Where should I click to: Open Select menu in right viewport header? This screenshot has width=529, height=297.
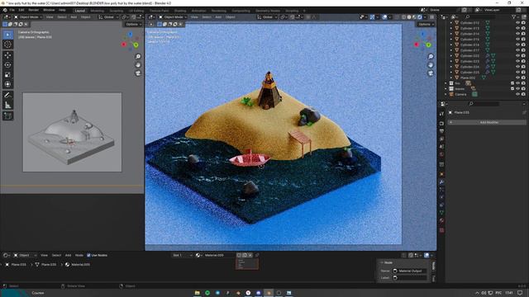coord(207,16)
